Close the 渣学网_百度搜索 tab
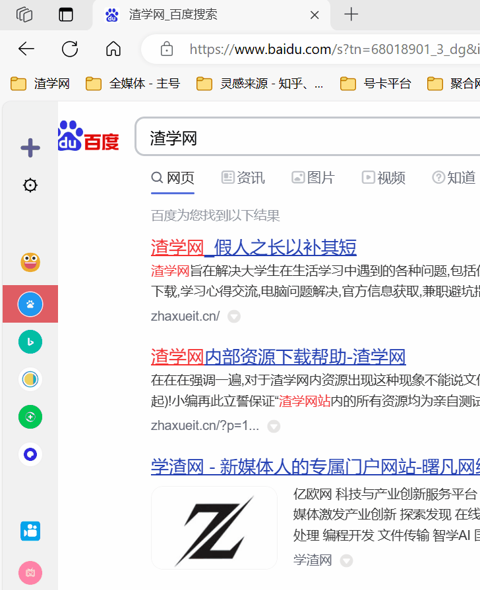The width and height of the screenshot is (480, 590). pyautogui.click(x=315, y=15)
